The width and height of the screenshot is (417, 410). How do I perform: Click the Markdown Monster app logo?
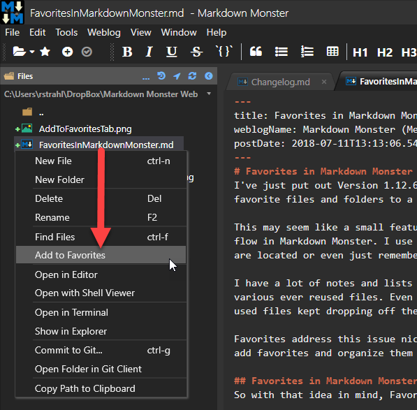click(13, 13)
